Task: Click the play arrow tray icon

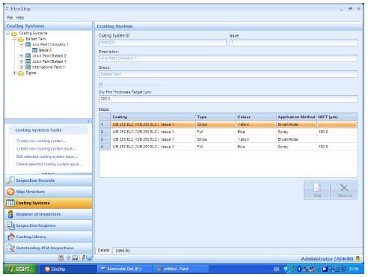Action: 325,269
